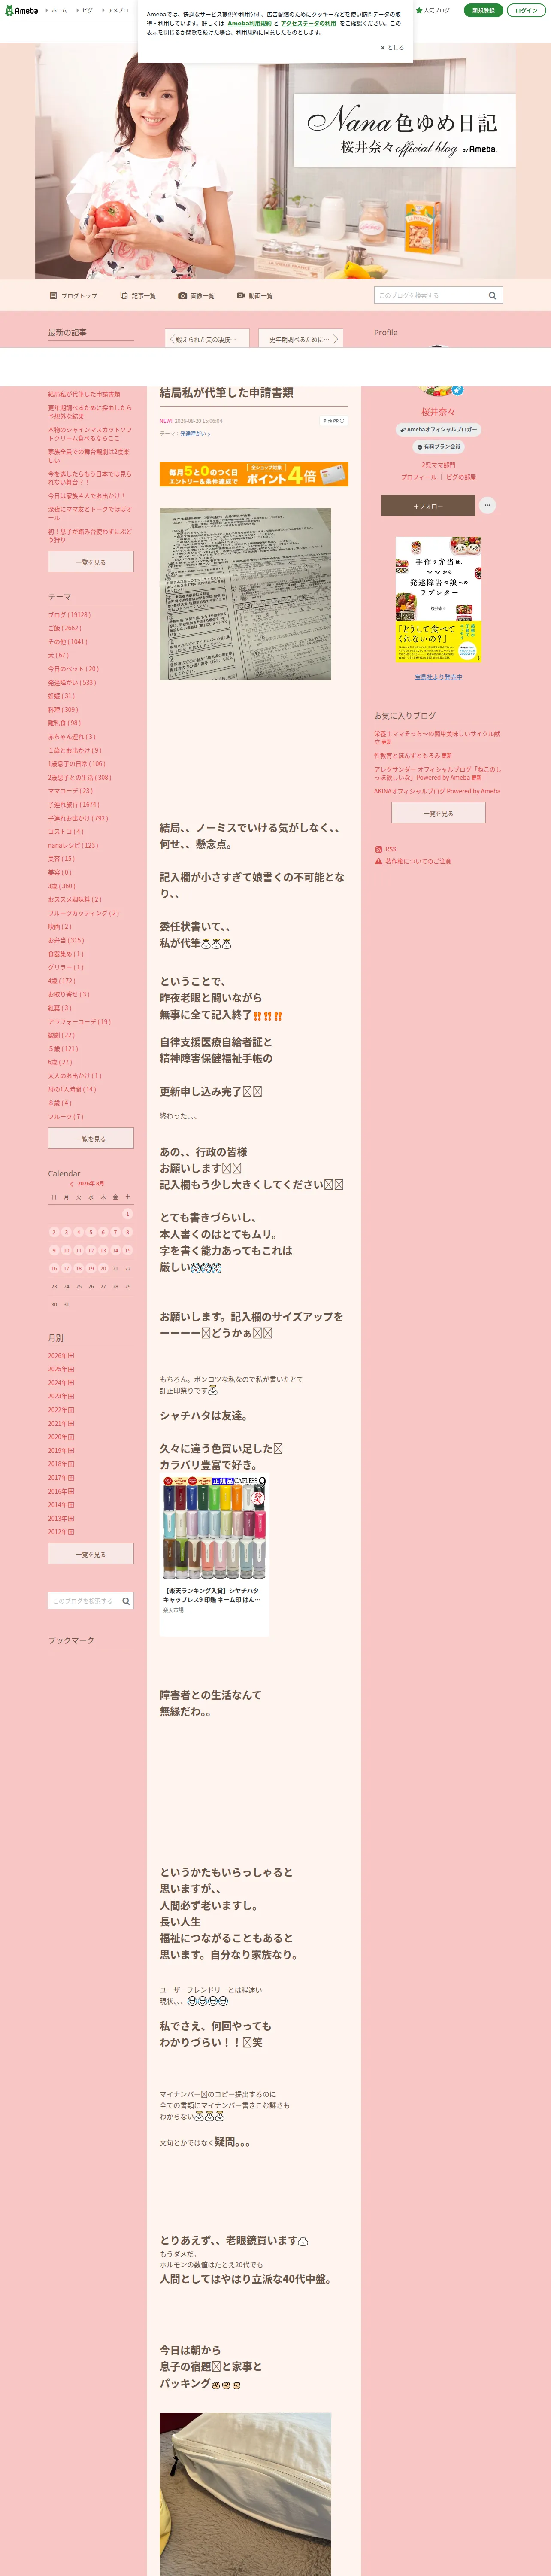Screen dimensions: 551x2576
Task: Open theme nanaレシピ ( 123 )
Action: (73, 845)
